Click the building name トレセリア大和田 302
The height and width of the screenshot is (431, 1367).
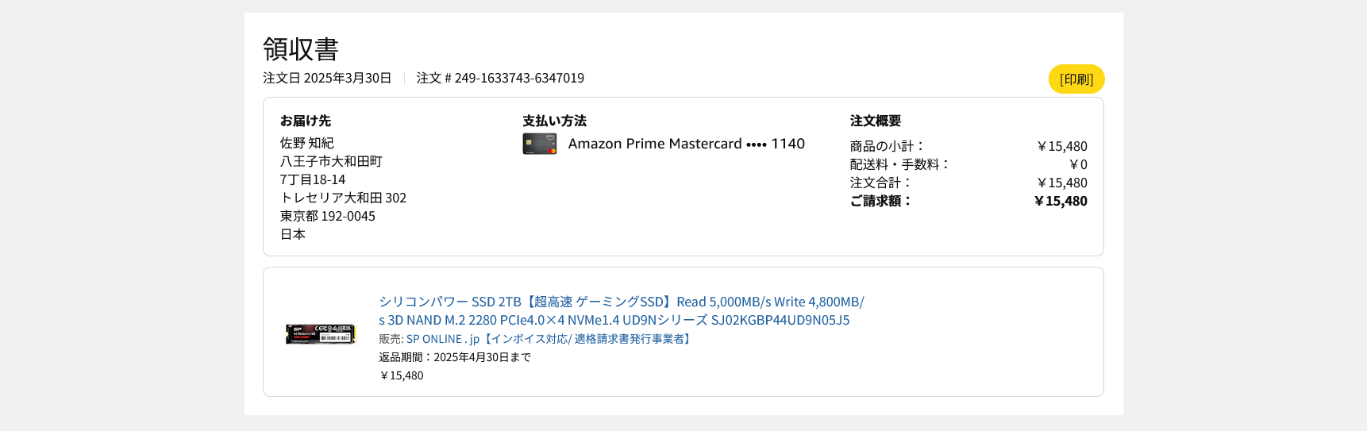click(x=343, y=198)
